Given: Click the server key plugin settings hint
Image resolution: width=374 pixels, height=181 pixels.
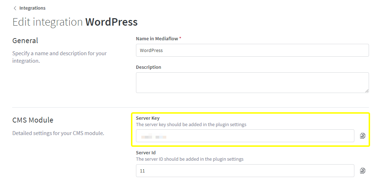Looking at the screenshot, I should coord(191,125).
